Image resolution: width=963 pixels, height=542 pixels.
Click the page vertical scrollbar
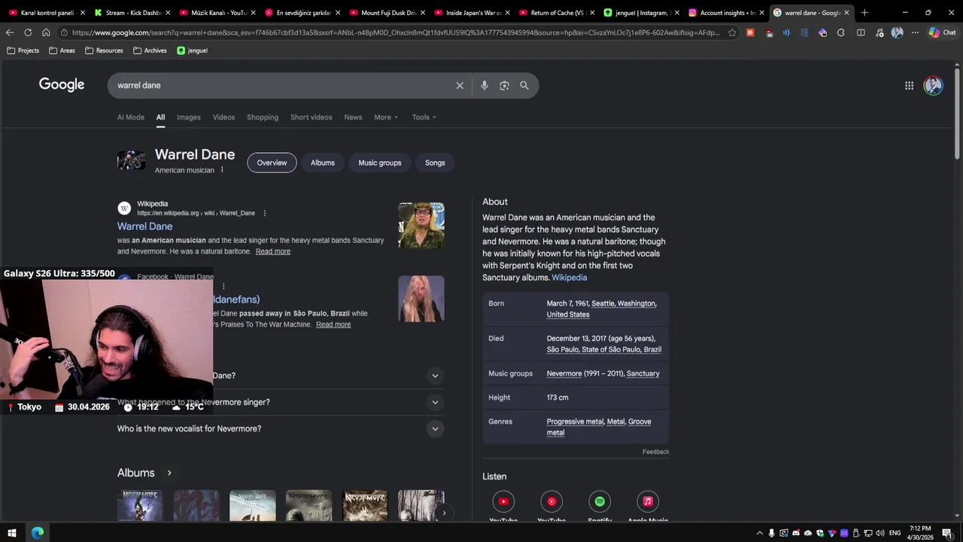click(x=957, y=113)
